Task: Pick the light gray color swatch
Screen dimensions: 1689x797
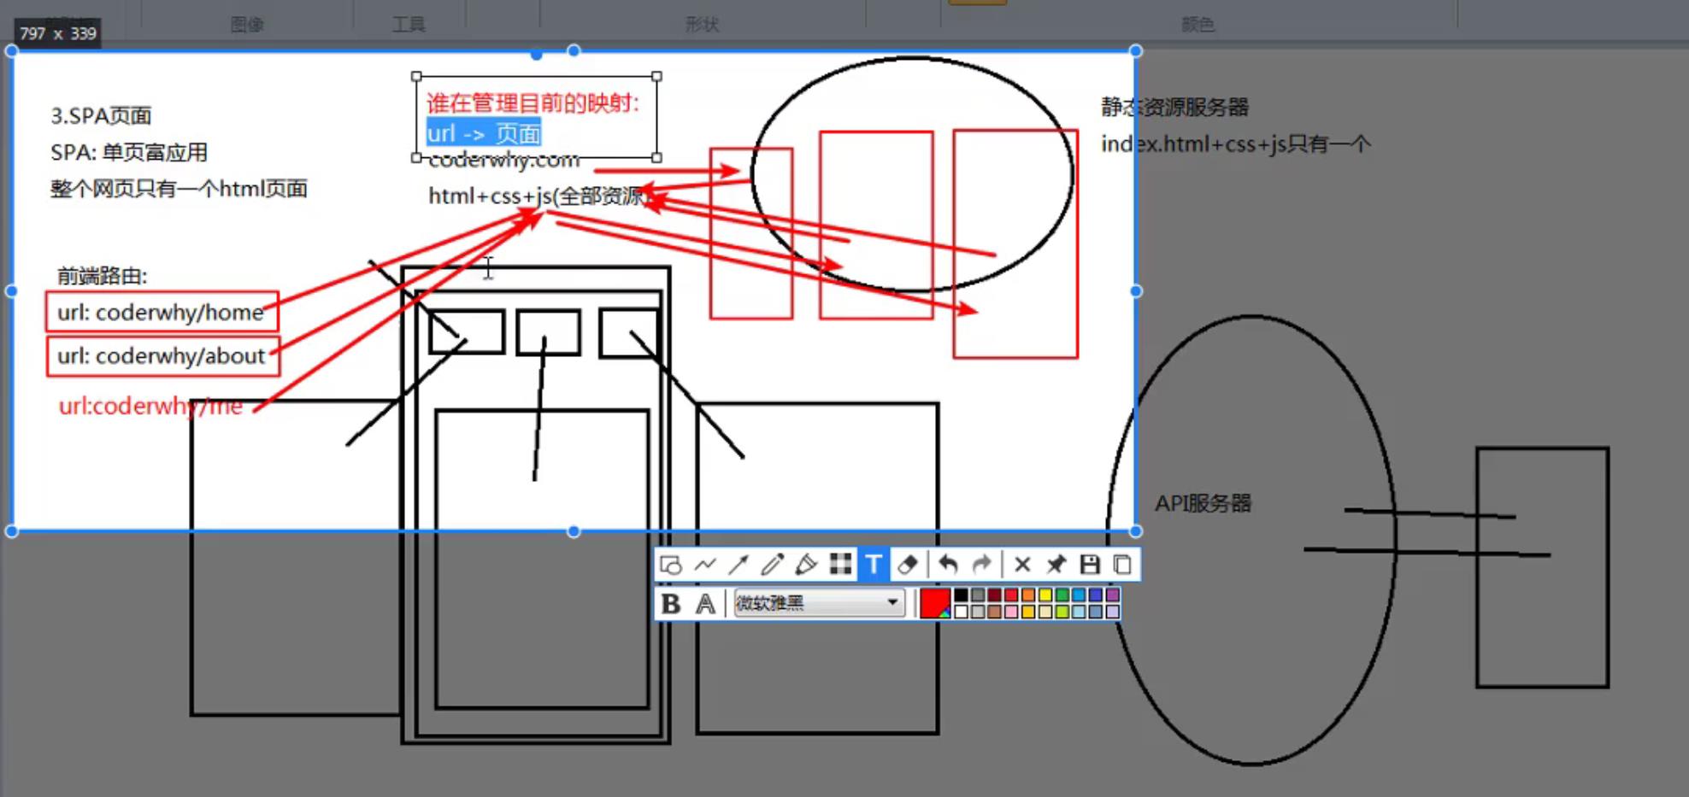Action: click(978, 612)
